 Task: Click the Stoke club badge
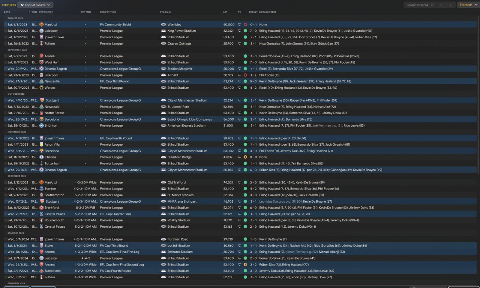tap(41, 246)
